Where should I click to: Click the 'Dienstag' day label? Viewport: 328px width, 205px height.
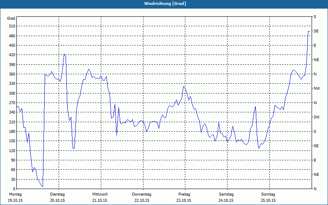pyautogui.click(x=57, y=194)
